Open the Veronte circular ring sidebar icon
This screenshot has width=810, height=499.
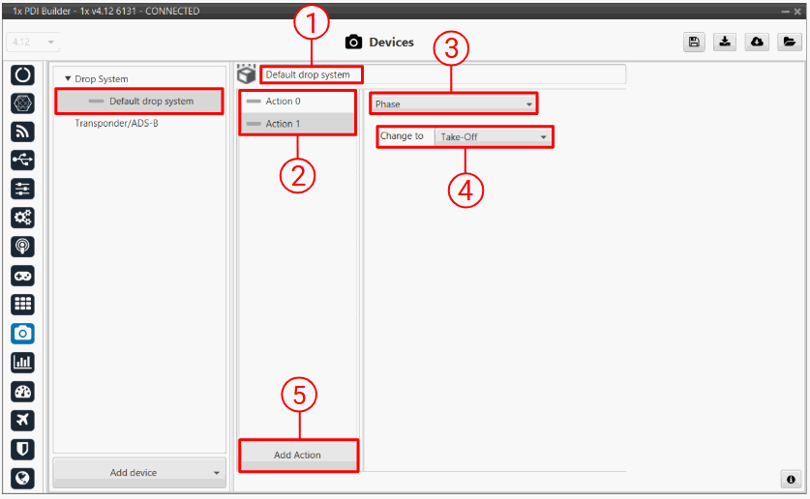(x=22, y=75)
